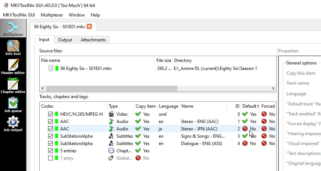Open the Chapter editor
This screenshot has width=321, height=171.
(13, 86)
